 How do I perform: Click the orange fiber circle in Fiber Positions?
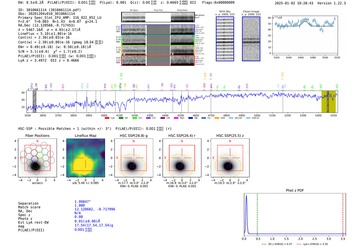pos(40,162)
